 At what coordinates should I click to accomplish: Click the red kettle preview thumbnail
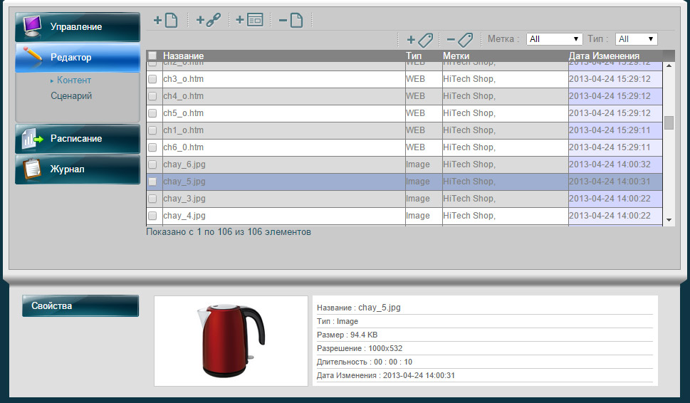231,341
